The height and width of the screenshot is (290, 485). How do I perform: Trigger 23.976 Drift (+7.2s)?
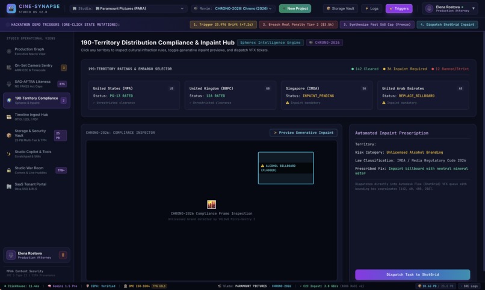(x=223, y=25)
